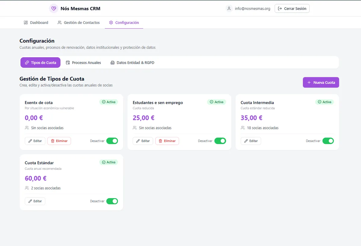Click the logout arrow icon in Cerrar Sesión

[x=280, y=8]
